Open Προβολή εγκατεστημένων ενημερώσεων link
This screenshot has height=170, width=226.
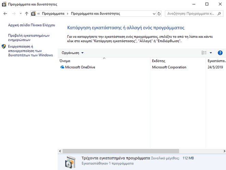tap(29, 38)
